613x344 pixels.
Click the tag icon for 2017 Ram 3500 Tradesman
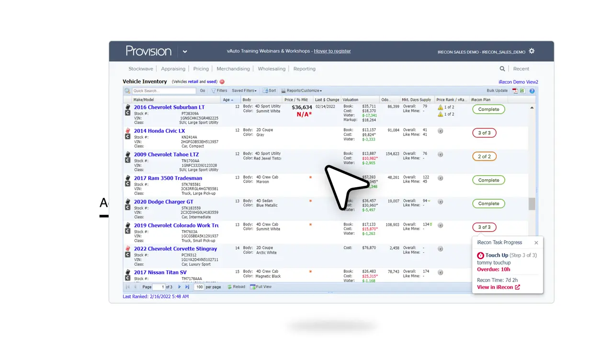[127, 178]
